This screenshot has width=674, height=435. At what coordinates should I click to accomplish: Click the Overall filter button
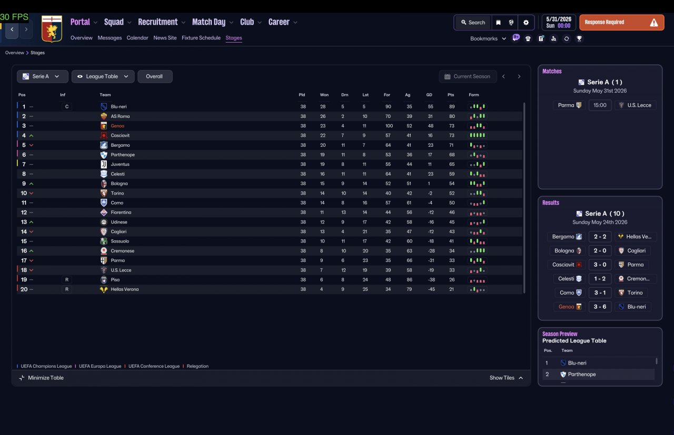coord(155,76)
